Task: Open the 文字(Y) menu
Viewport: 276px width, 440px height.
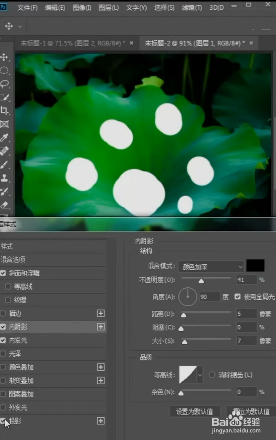Action: point(137,7)
